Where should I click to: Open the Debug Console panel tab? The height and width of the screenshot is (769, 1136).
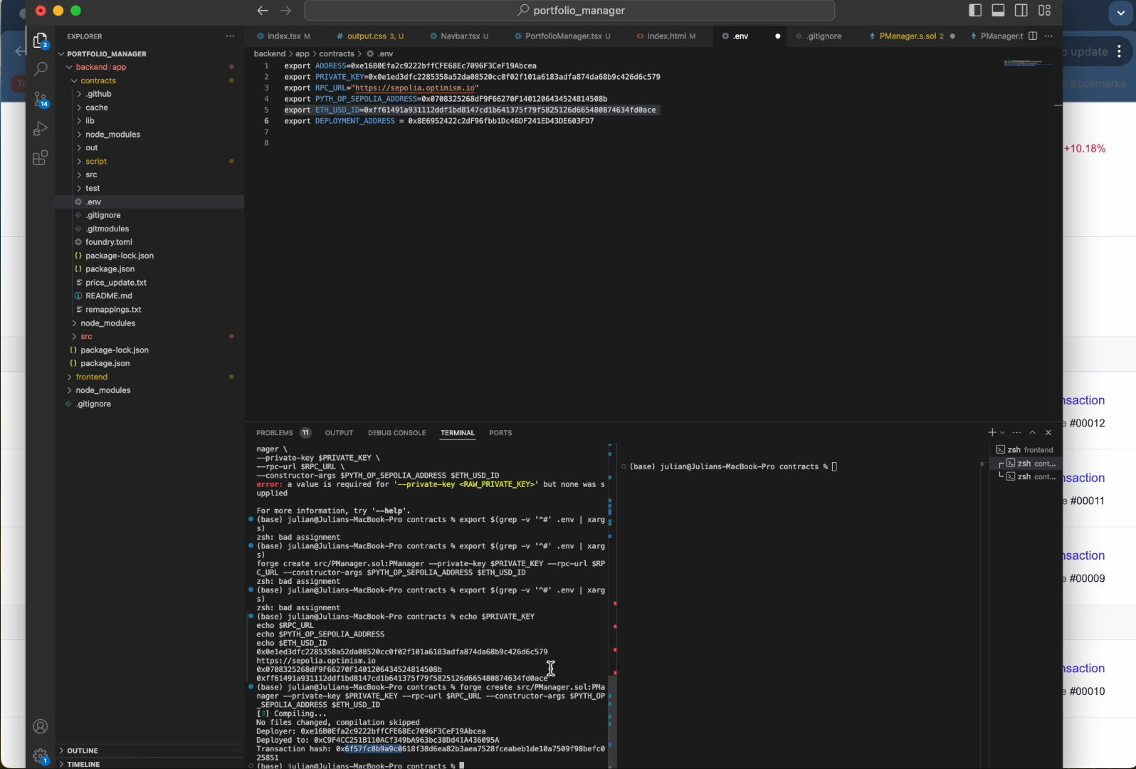[x=396, y=432]
